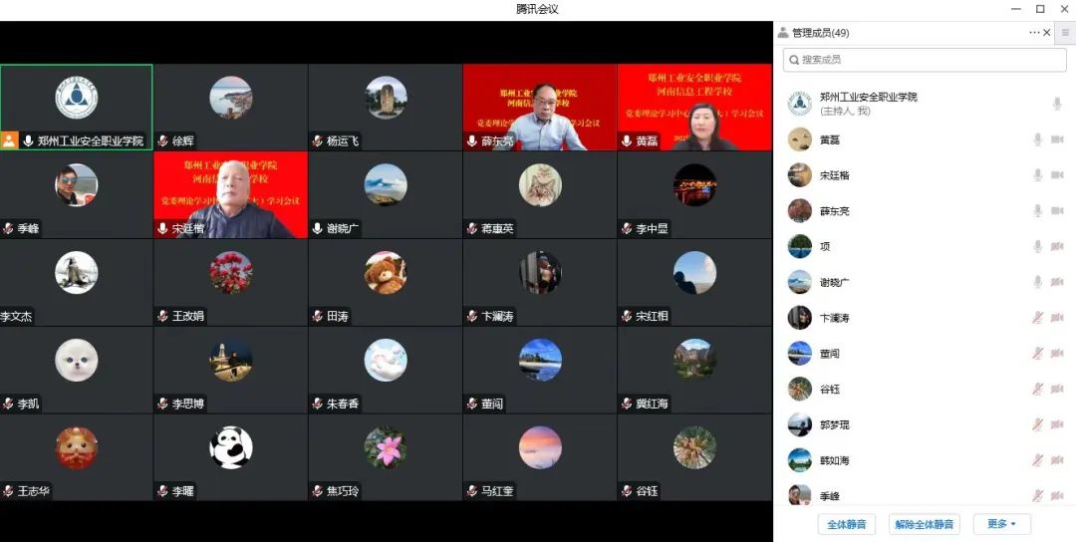This screenshot has width=1076, height=542.
Task: Click host microphone icon for 郑州工业安全职业学院
Action: coord(1057,104)
